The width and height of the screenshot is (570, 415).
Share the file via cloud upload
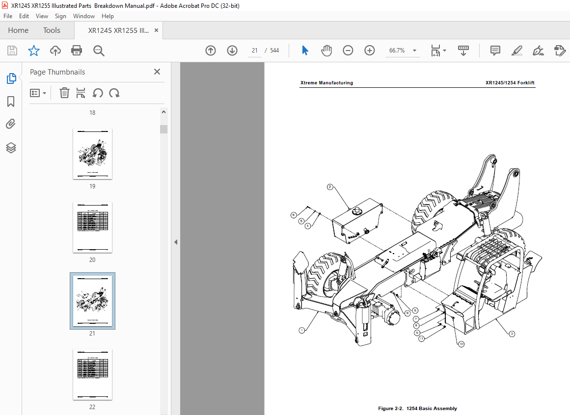pyautogui.click(x=55, y=50)
